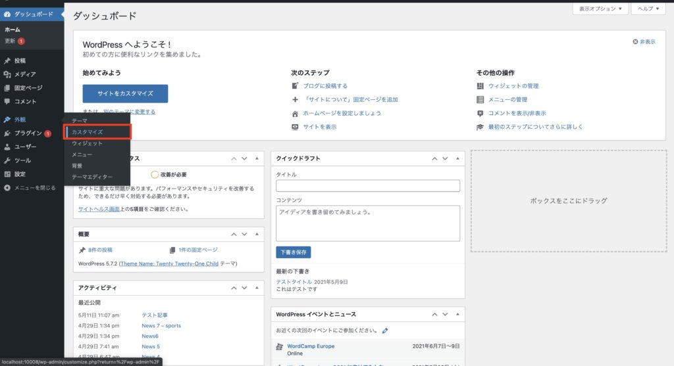
Task: Click the home icon beside ホームページを設定しましょう
Action: tap(295, 114)
